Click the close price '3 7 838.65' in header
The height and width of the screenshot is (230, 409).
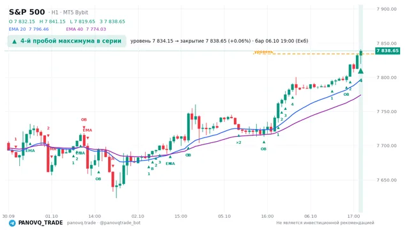pyautogui.click(x=112, y=21)
